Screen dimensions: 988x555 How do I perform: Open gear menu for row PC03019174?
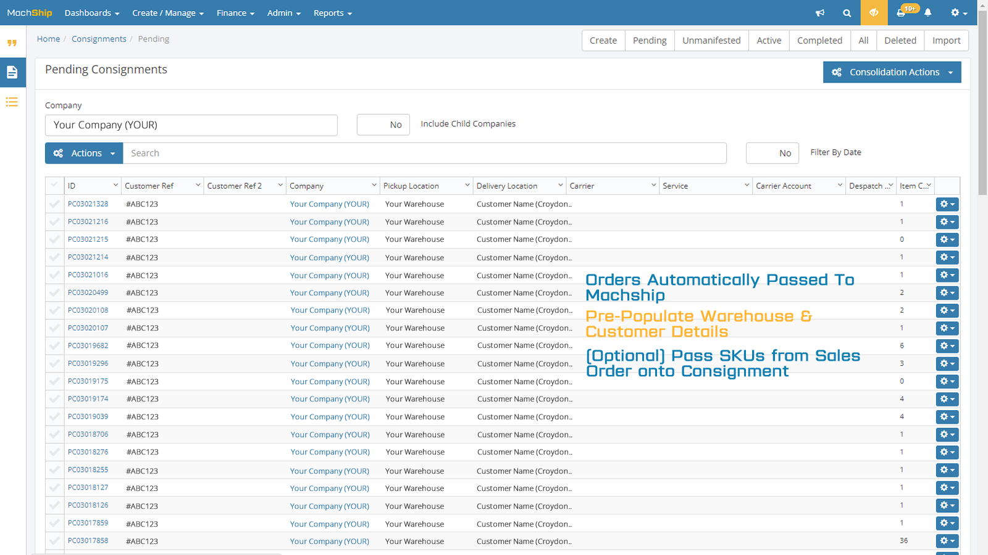point(947,399)
